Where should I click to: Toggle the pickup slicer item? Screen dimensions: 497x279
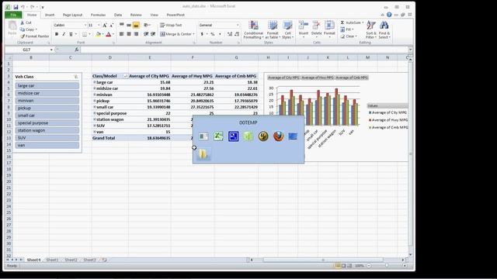coord(47,108)
